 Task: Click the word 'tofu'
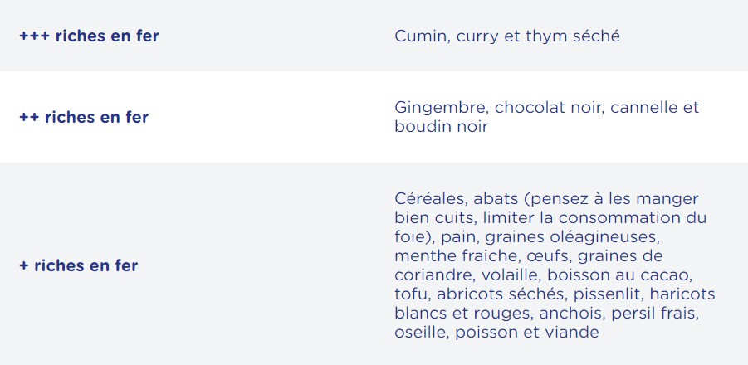[x=412, y=294]
